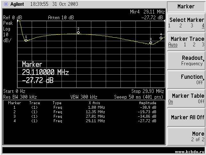Viewport: 206px width, 155px height.
Task: Click the Type column header
Action: coord(57,103)
